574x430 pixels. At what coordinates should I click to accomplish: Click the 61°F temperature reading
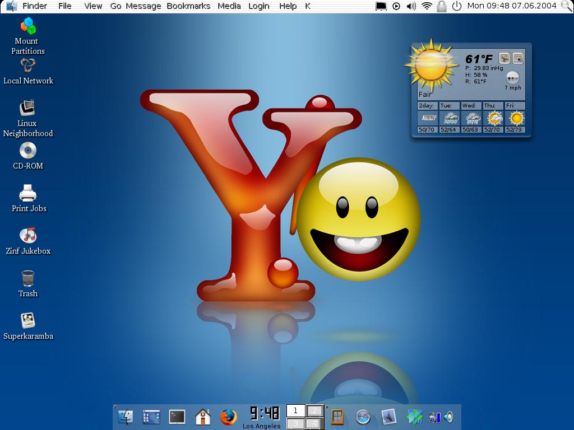coord(479,59)
